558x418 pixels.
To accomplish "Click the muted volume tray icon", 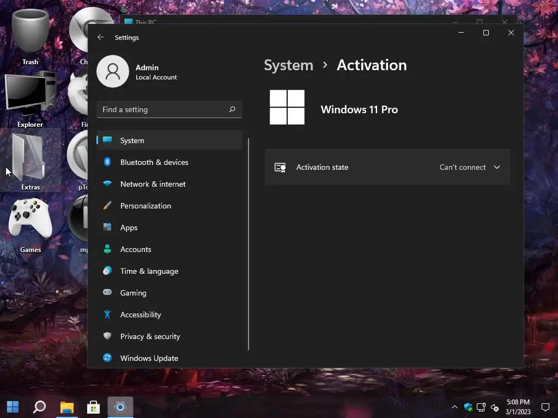I will pos(495,407).
